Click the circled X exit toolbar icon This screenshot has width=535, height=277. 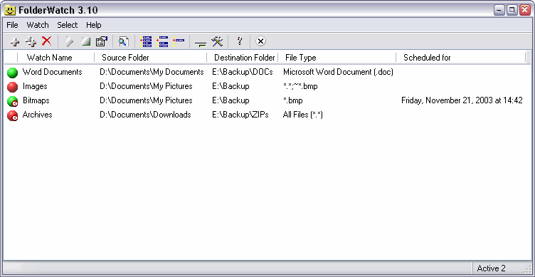260,41
